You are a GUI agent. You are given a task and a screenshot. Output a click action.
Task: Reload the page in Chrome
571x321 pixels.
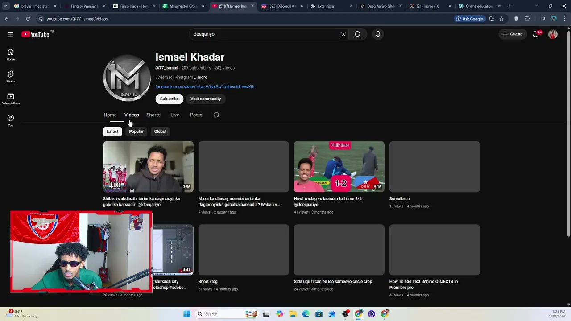[28, 19]
